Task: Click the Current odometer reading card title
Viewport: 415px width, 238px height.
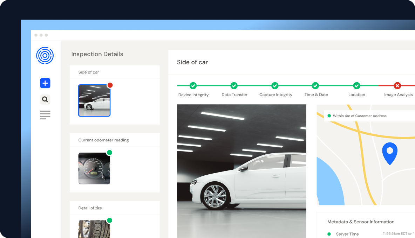Action: coord(103,140)
